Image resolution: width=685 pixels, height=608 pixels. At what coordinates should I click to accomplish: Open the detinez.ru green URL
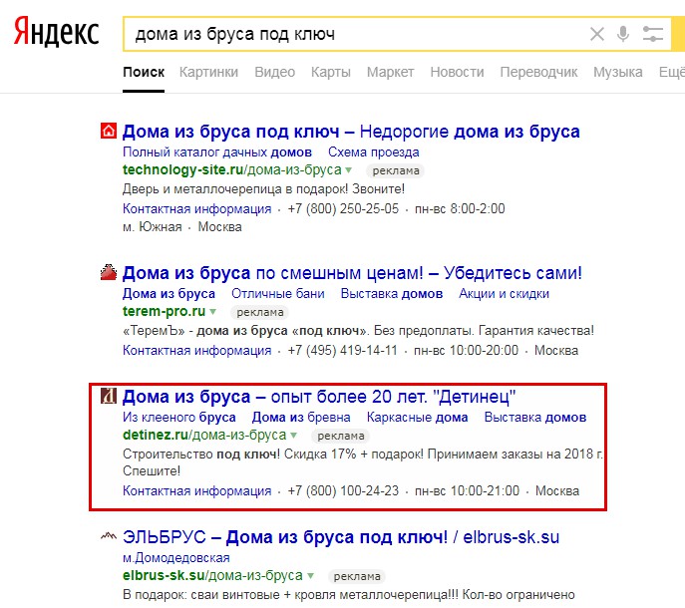pos(204,435)
